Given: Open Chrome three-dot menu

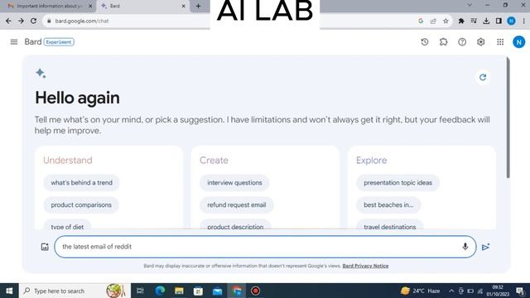Looking at the screenshot, I should click(x=524, y=21).
